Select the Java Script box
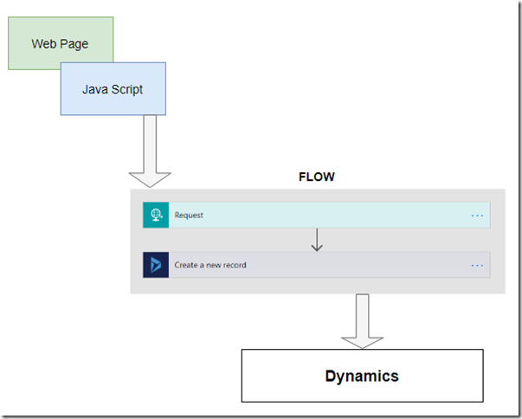 [113, 89]
